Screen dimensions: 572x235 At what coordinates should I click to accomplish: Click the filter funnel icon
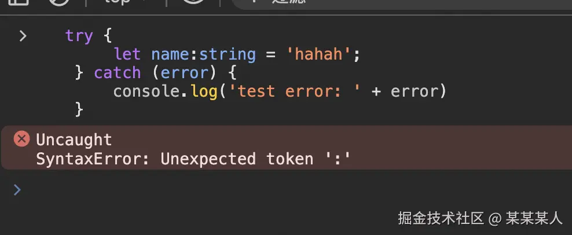(x=255, y=2)
